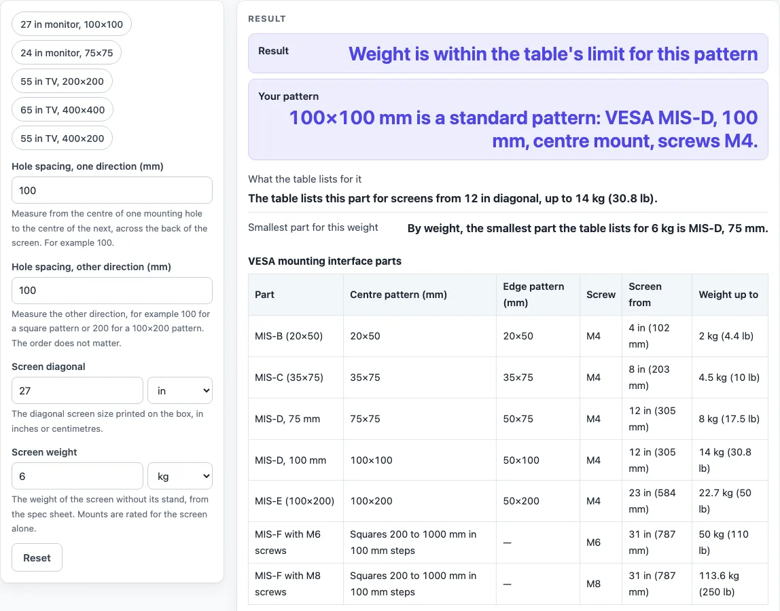This screenshot has height=611, width=780.
Task: Click the '100×200' centre pattern cell
Action: click(x=420, y=500)
